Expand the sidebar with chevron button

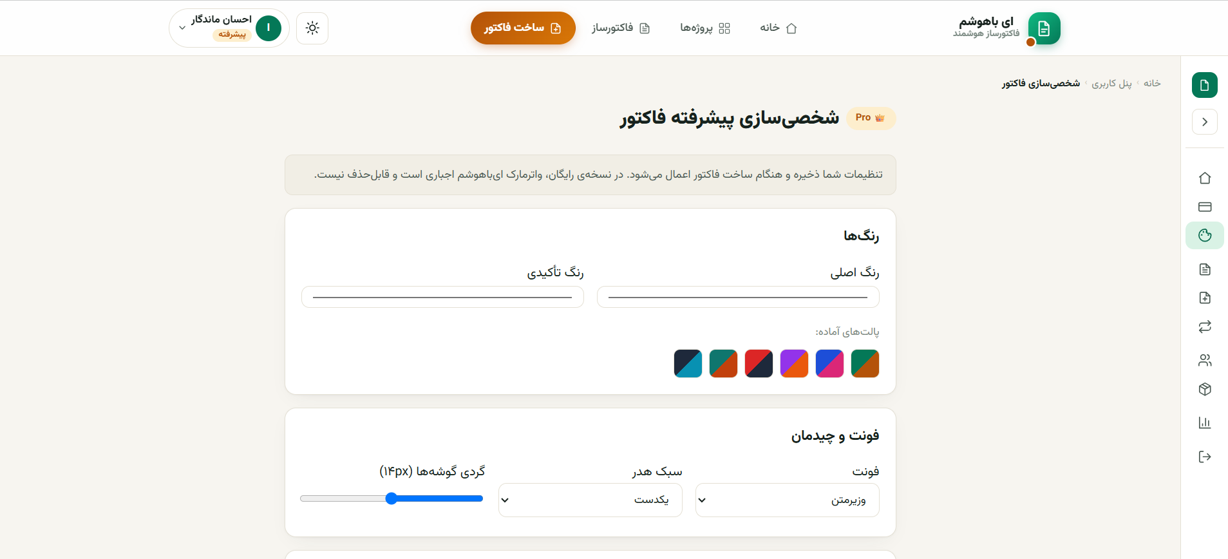[x=1204, y=122]
